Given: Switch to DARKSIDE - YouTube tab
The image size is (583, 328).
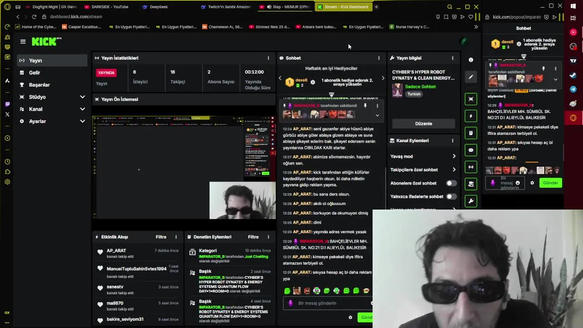Looking at the screenshot, I should pyautogui.click(x=109, y=7).
